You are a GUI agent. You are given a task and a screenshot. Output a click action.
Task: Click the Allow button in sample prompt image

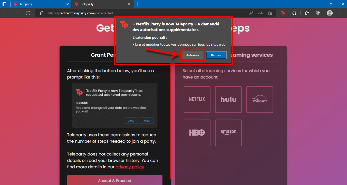click(x=147, y=121)
